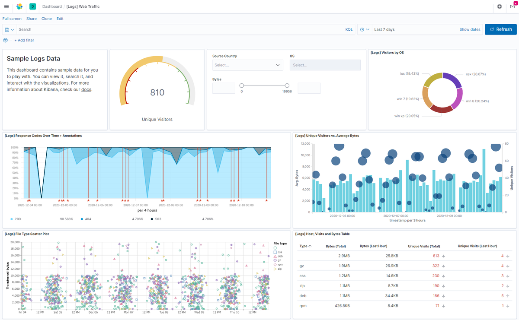Viewport: 519px width, 320px height.
Task: Click the KQL search input field
Action: coord(179,29)
